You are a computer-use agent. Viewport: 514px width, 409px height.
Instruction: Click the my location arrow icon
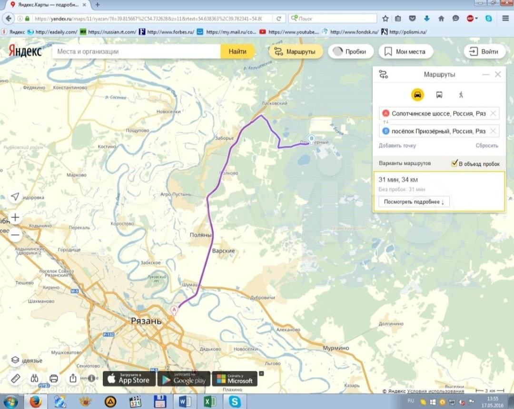pyautogui.click(x=15, y=197)
